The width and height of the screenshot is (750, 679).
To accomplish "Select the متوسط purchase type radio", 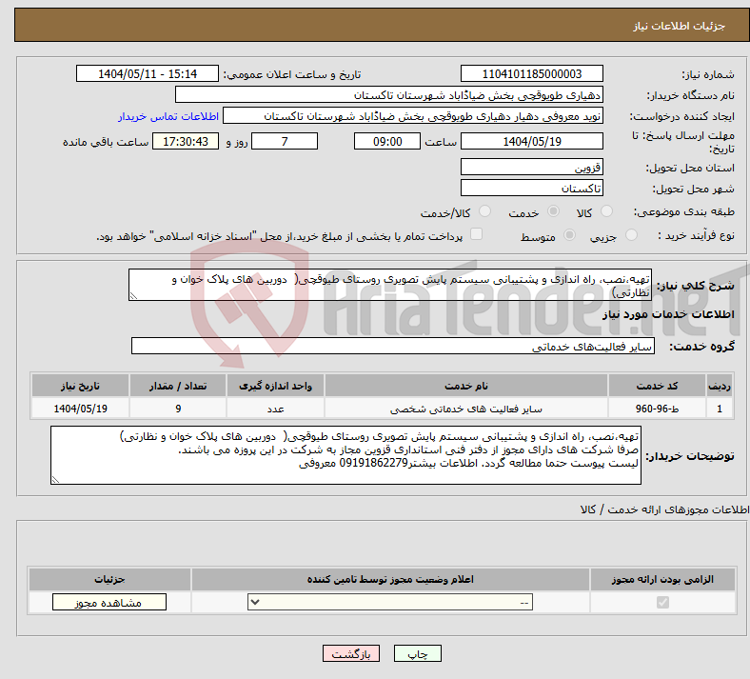I will (570, 234).
